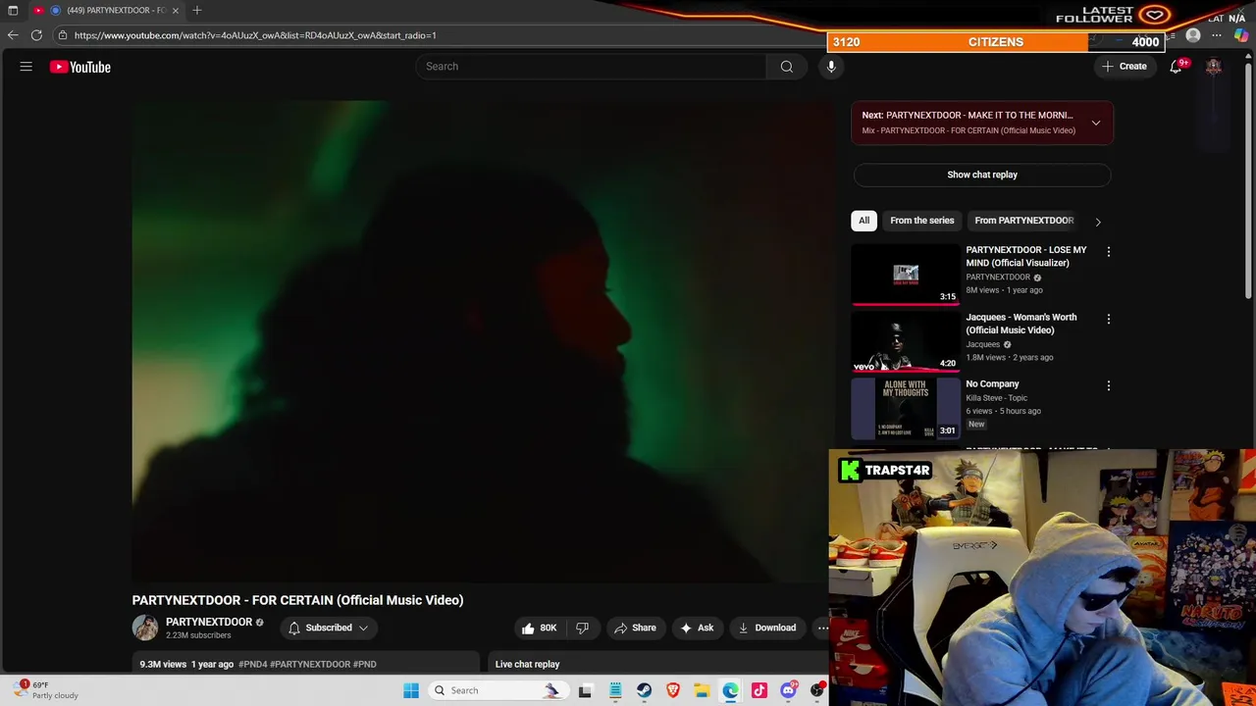Screen dimensions: 1256x706
Task: Open LOSE MY MIND visualizer thumbnail
Action: pos(905,275)
